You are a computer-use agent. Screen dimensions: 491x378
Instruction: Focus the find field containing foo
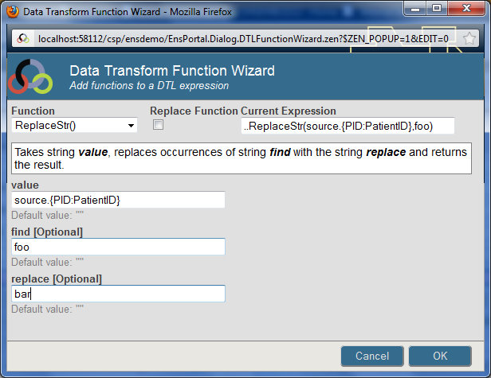click(x=118, y=247)
